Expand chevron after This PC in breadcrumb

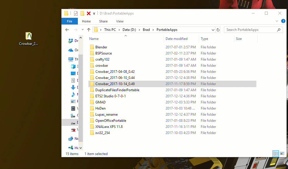tap(119, 30)
